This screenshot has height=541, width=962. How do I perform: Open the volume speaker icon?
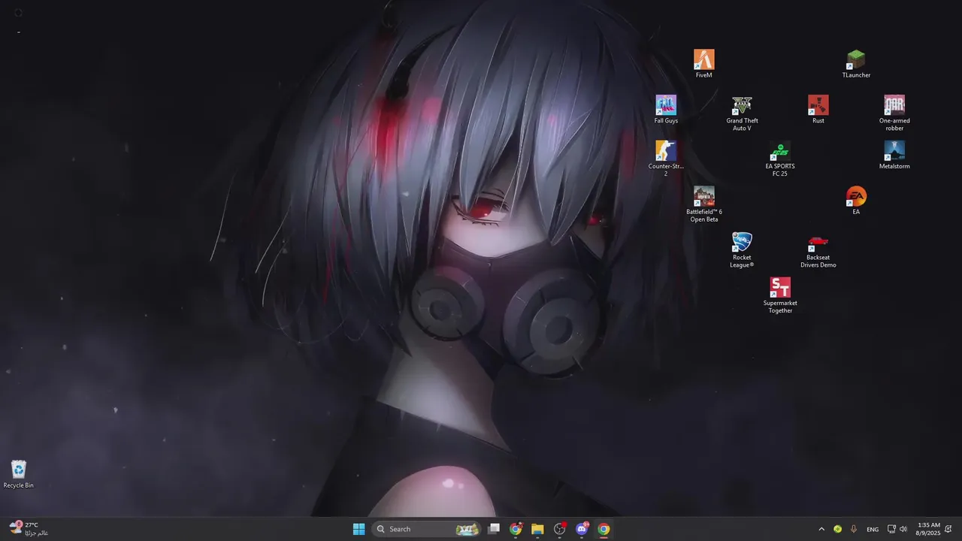point(903,529)
